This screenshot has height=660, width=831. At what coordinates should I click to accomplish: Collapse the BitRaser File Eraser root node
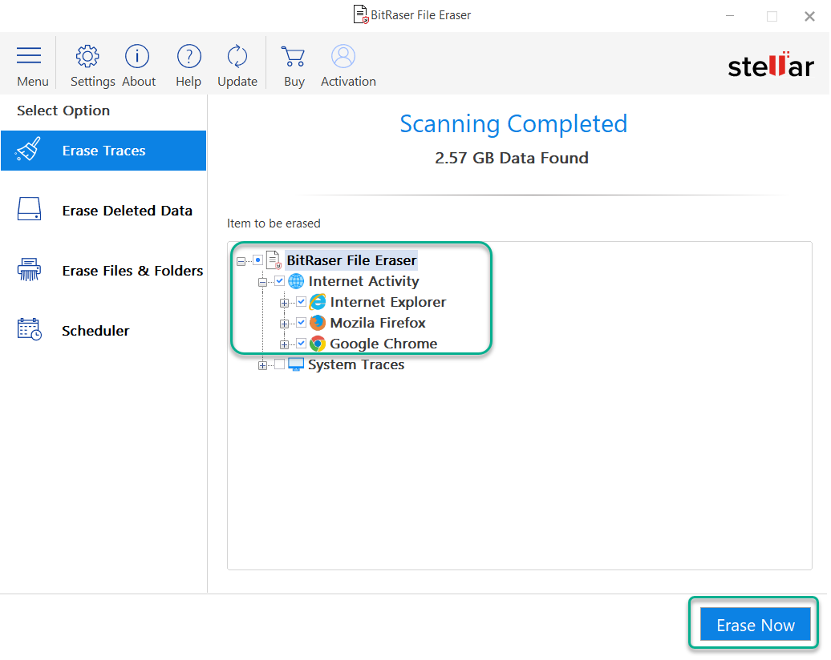[241, 261]
